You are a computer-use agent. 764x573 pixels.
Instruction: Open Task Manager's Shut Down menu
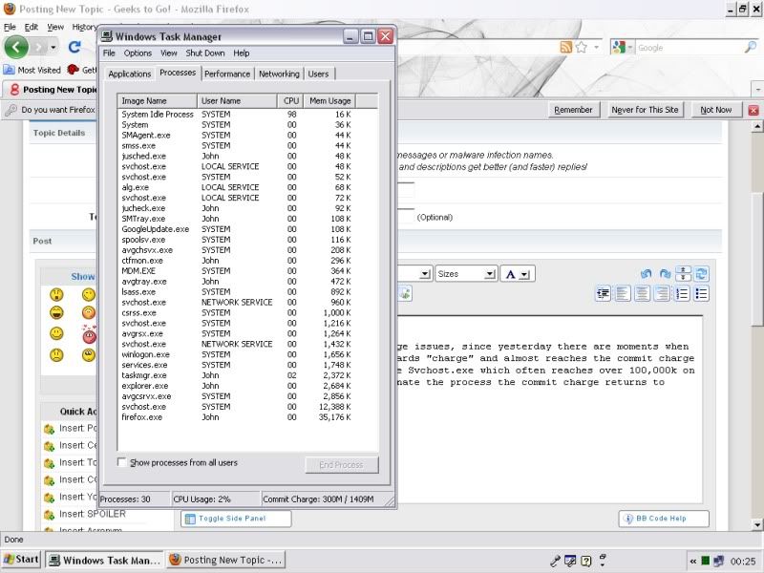click(205, 53)
